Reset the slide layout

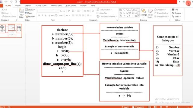[x=29, y=13]
